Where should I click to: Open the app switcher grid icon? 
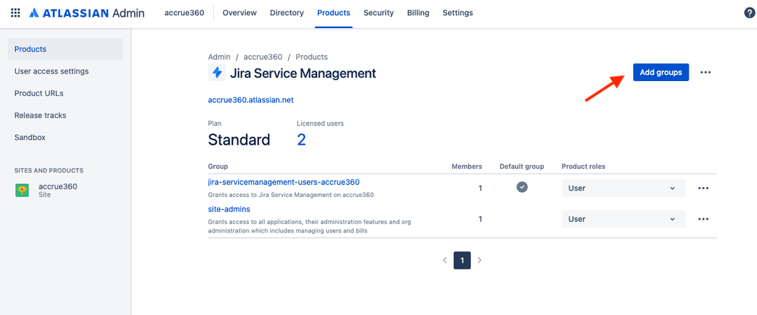(15, 13)
